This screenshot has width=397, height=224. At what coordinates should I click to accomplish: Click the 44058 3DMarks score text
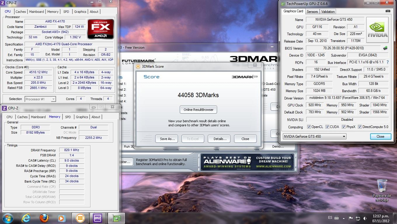pos(198,95)
